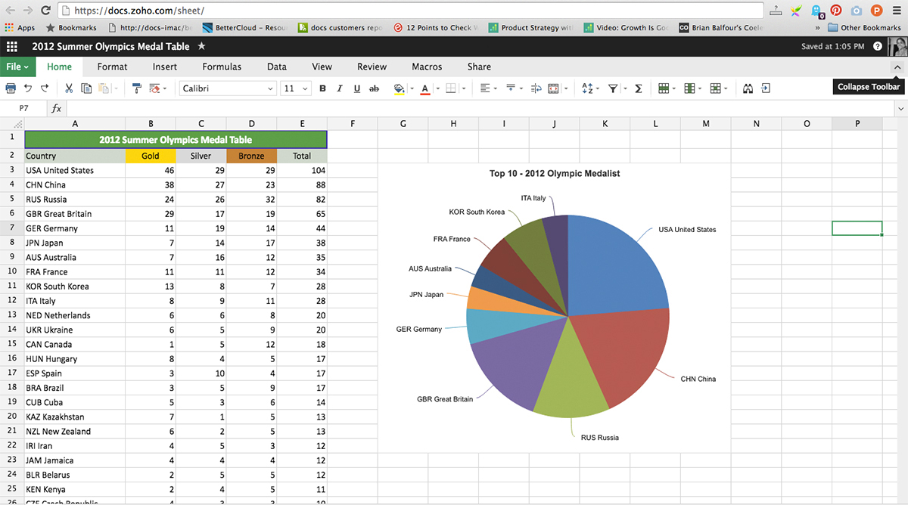Click the Print icon in toolbar

[11, 88]
